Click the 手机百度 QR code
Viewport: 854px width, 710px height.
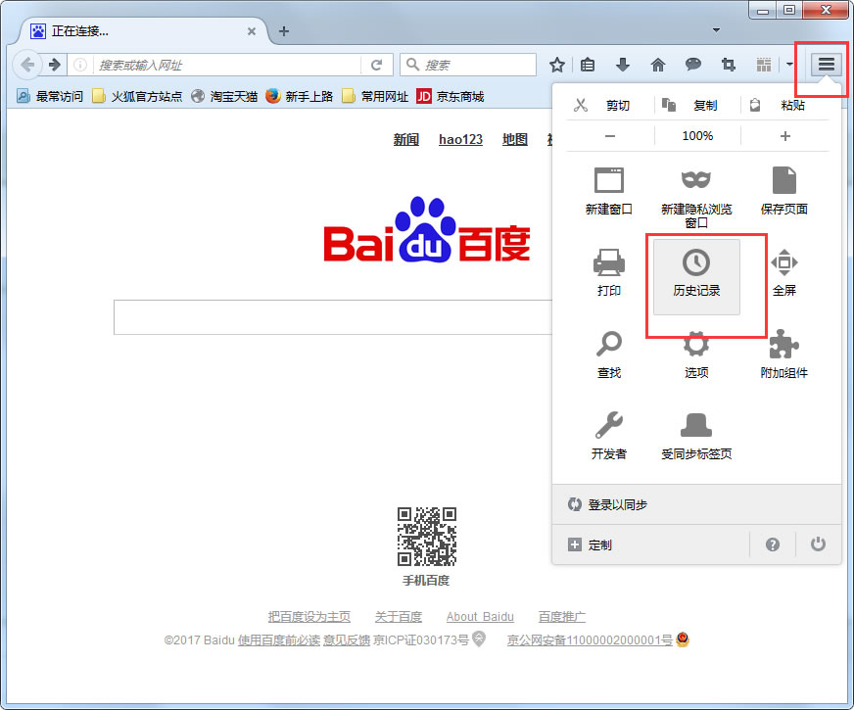[x=426, y=537]
